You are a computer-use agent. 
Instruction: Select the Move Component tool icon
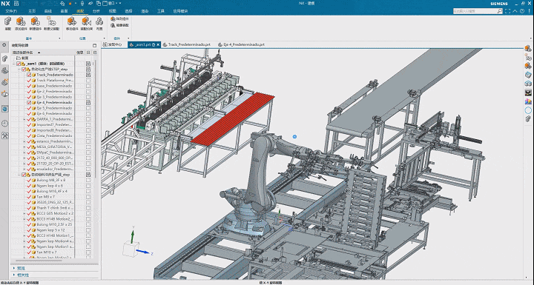click(72, 21)
